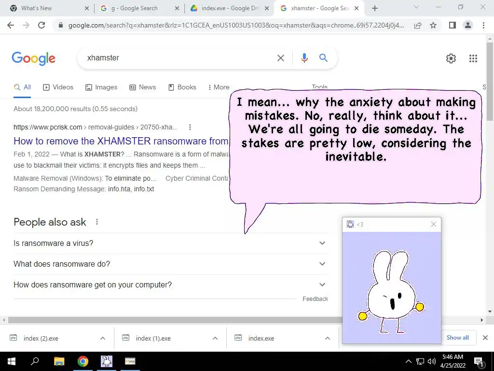
Task: Click the dancing bunny character
Action: tap(391, 291)
